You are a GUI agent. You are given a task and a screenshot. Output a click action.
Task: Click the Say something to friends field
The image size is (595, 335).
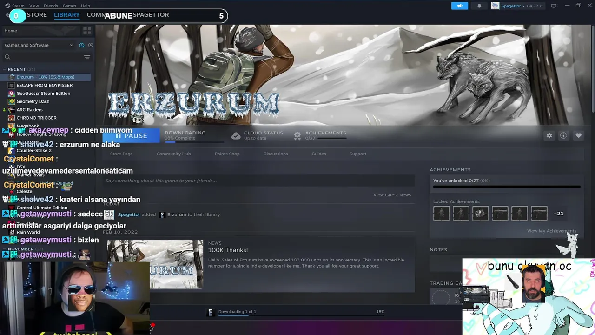(258, 181)
